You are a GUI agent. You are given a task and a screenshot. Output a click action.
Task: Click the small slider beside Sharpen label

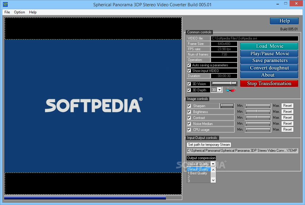(x=227, y=106)
